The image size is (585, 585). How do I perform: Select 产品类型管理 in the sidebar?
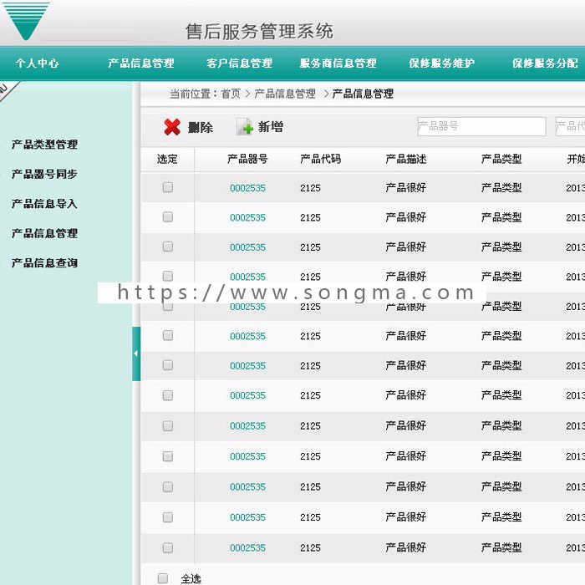click(44, 145)
